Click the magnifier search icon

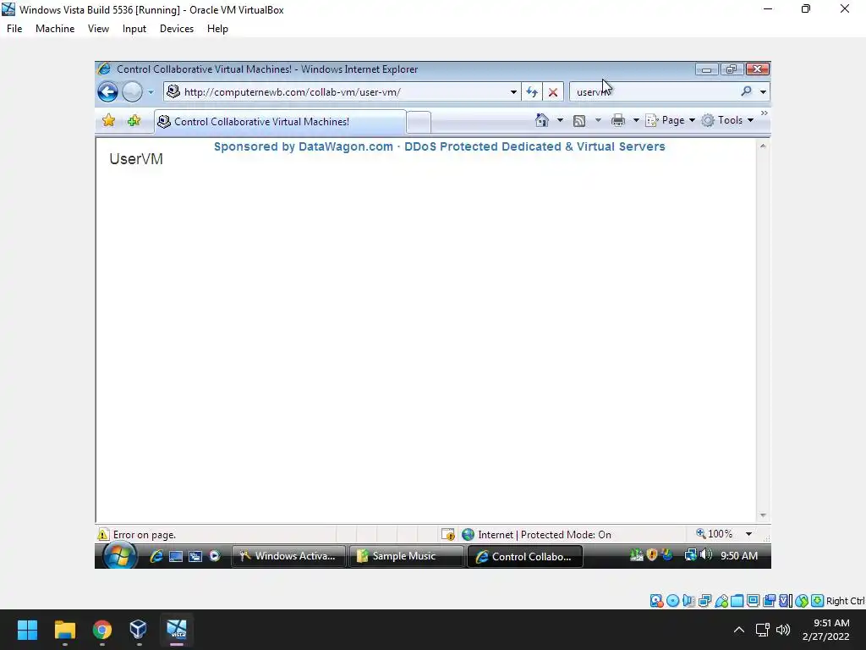click(746, 91)
